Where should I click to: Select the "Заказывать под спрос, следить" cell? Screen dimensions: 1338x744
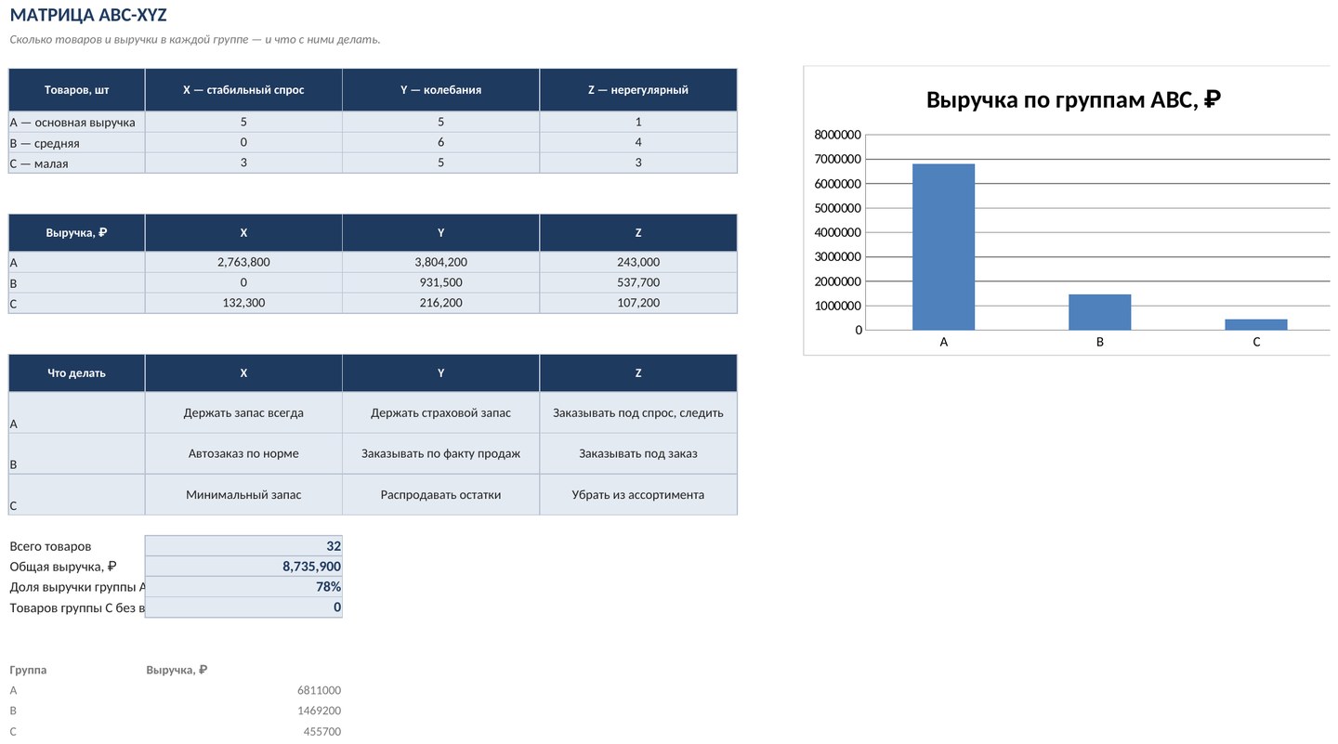(x=638, y=412)
